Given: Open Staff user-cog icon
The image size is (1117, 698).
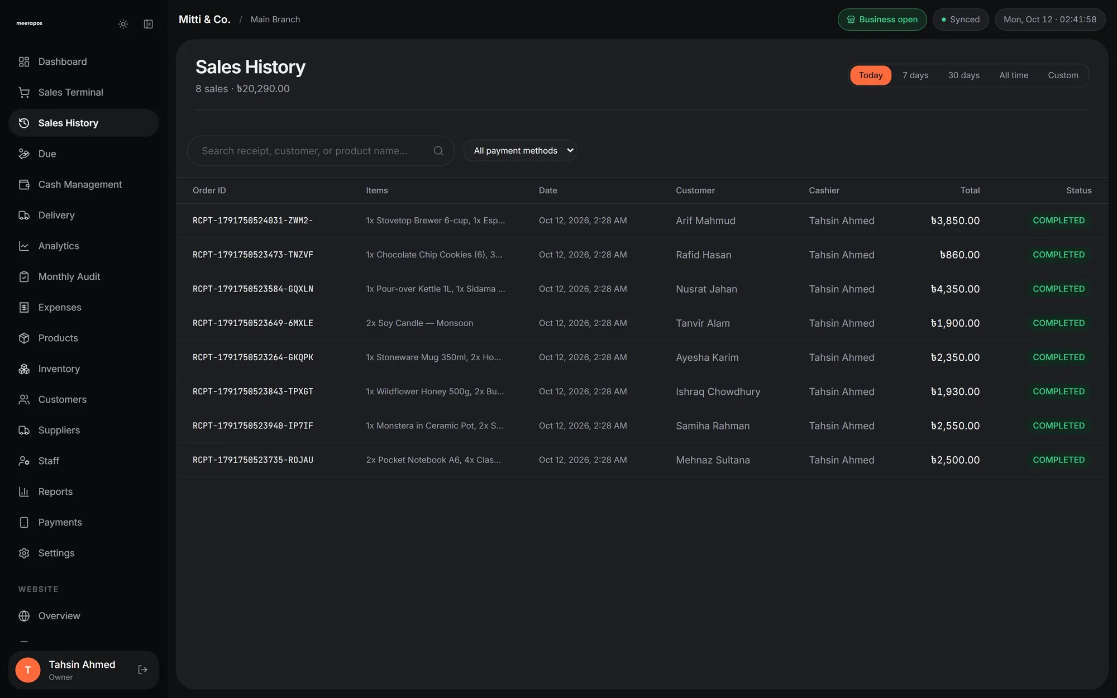Looking at the screenshot, I should (24, 461).
